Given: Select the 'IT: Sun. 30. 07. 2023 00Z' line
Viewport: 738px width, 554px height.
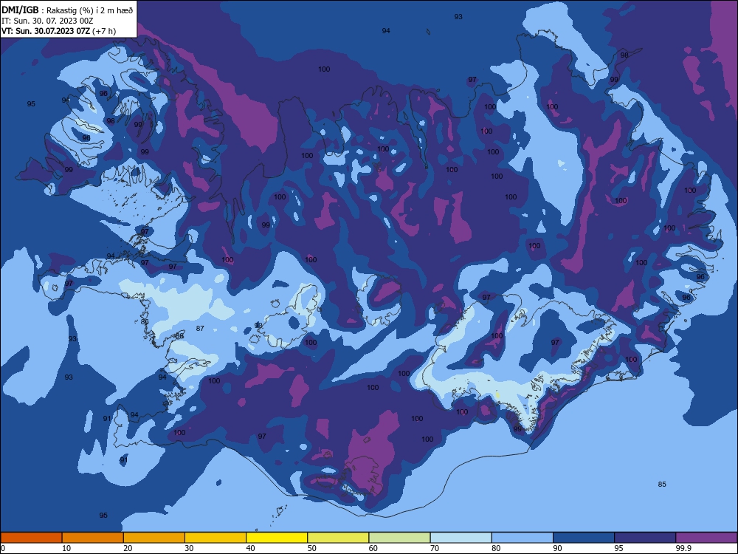Looking at the screenshot, I should click(47, 21).
